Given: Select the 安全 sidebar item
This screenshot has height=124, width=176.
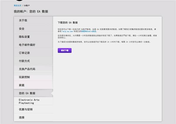Looking at the screenshot, I should pyautogui.click(x=33, y=29).
